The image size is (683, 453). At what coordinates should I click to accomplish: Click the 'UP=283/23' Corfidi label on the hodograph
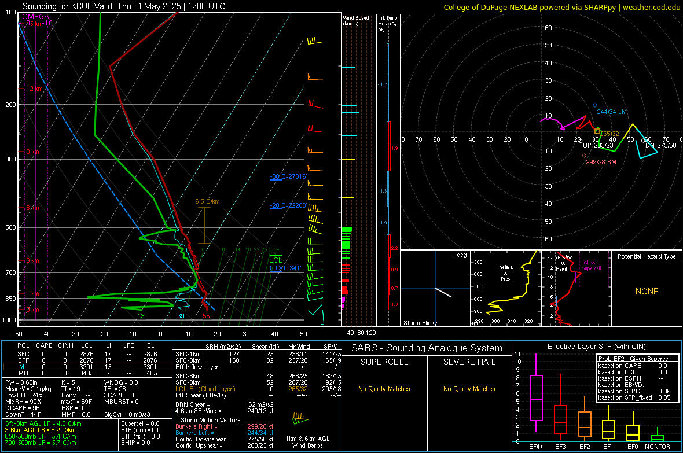[598, 145]
